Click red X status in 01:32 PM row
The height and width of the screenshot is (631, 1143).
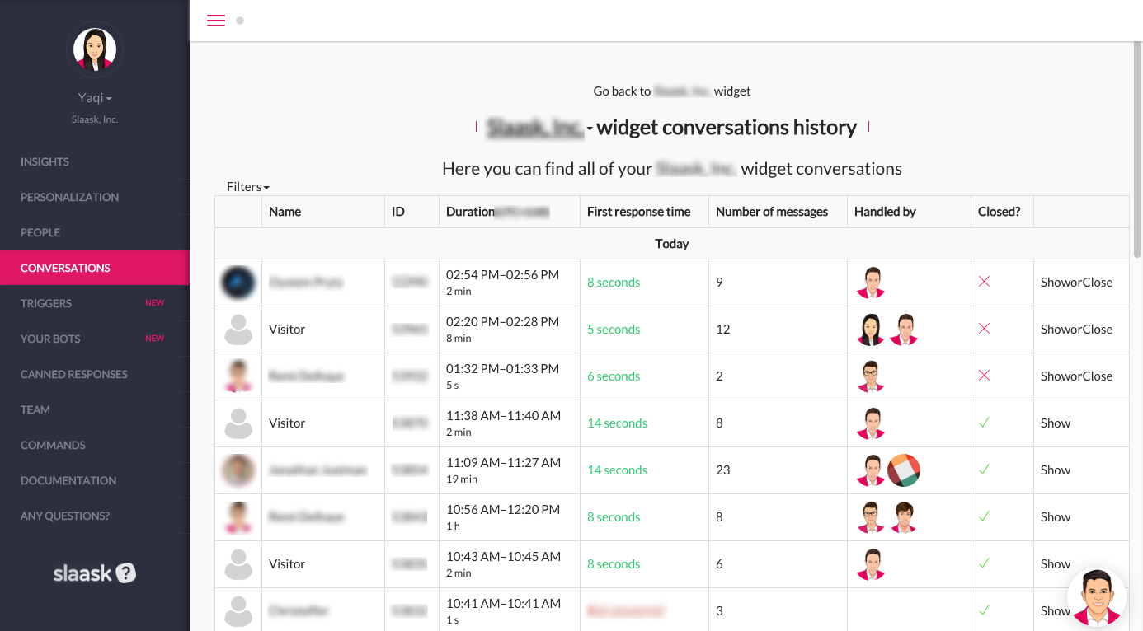[984, 376]
